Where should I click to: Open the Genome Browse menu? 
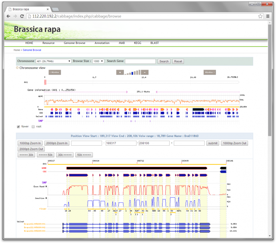tap(74, 43)
